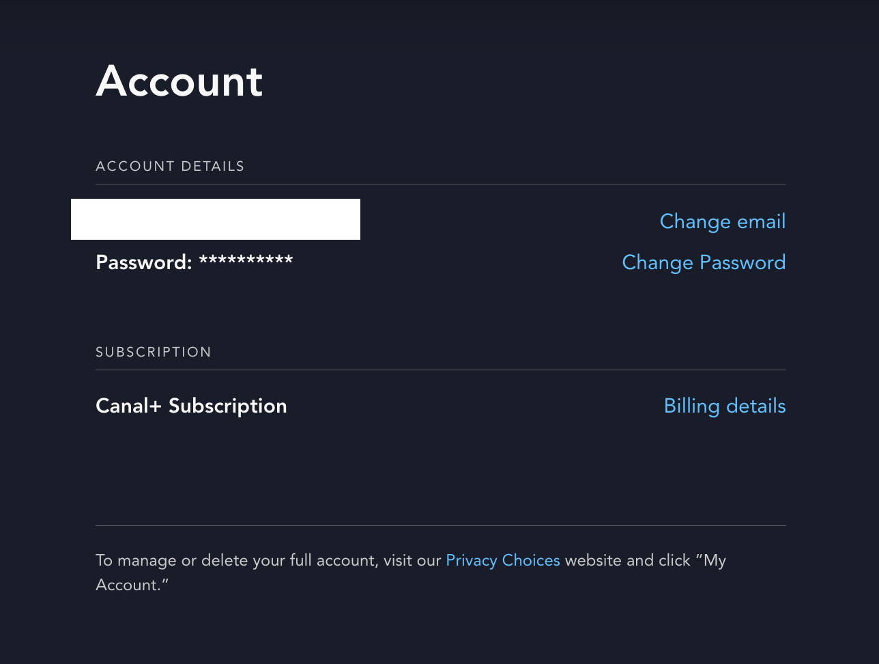The image size is (879, 664).
Task: Open the Change email link
Action: 723,221
